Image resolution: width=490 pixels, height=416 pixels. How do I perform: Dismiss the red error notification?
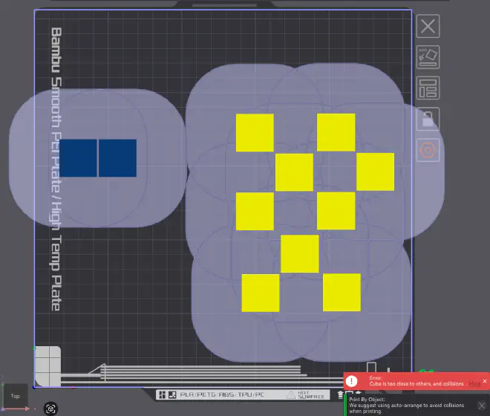(x=484, y=380)
